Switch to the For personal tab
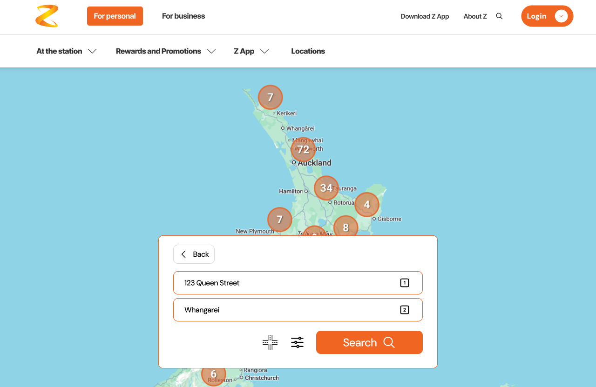Viewport: 596px width, 387px height. coord(115,16)
